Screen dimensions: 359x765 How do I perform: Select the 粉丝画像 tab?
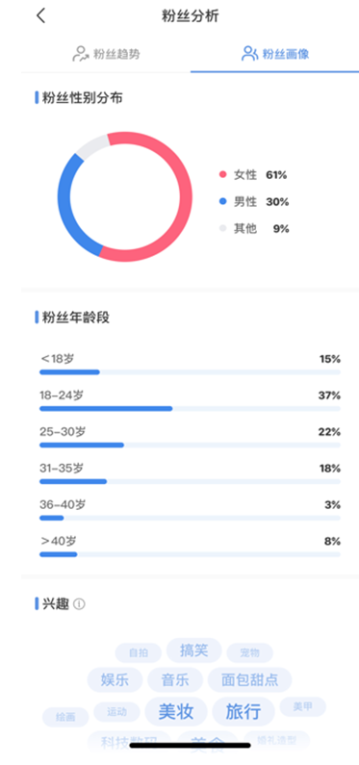click(x=275, y=54)
